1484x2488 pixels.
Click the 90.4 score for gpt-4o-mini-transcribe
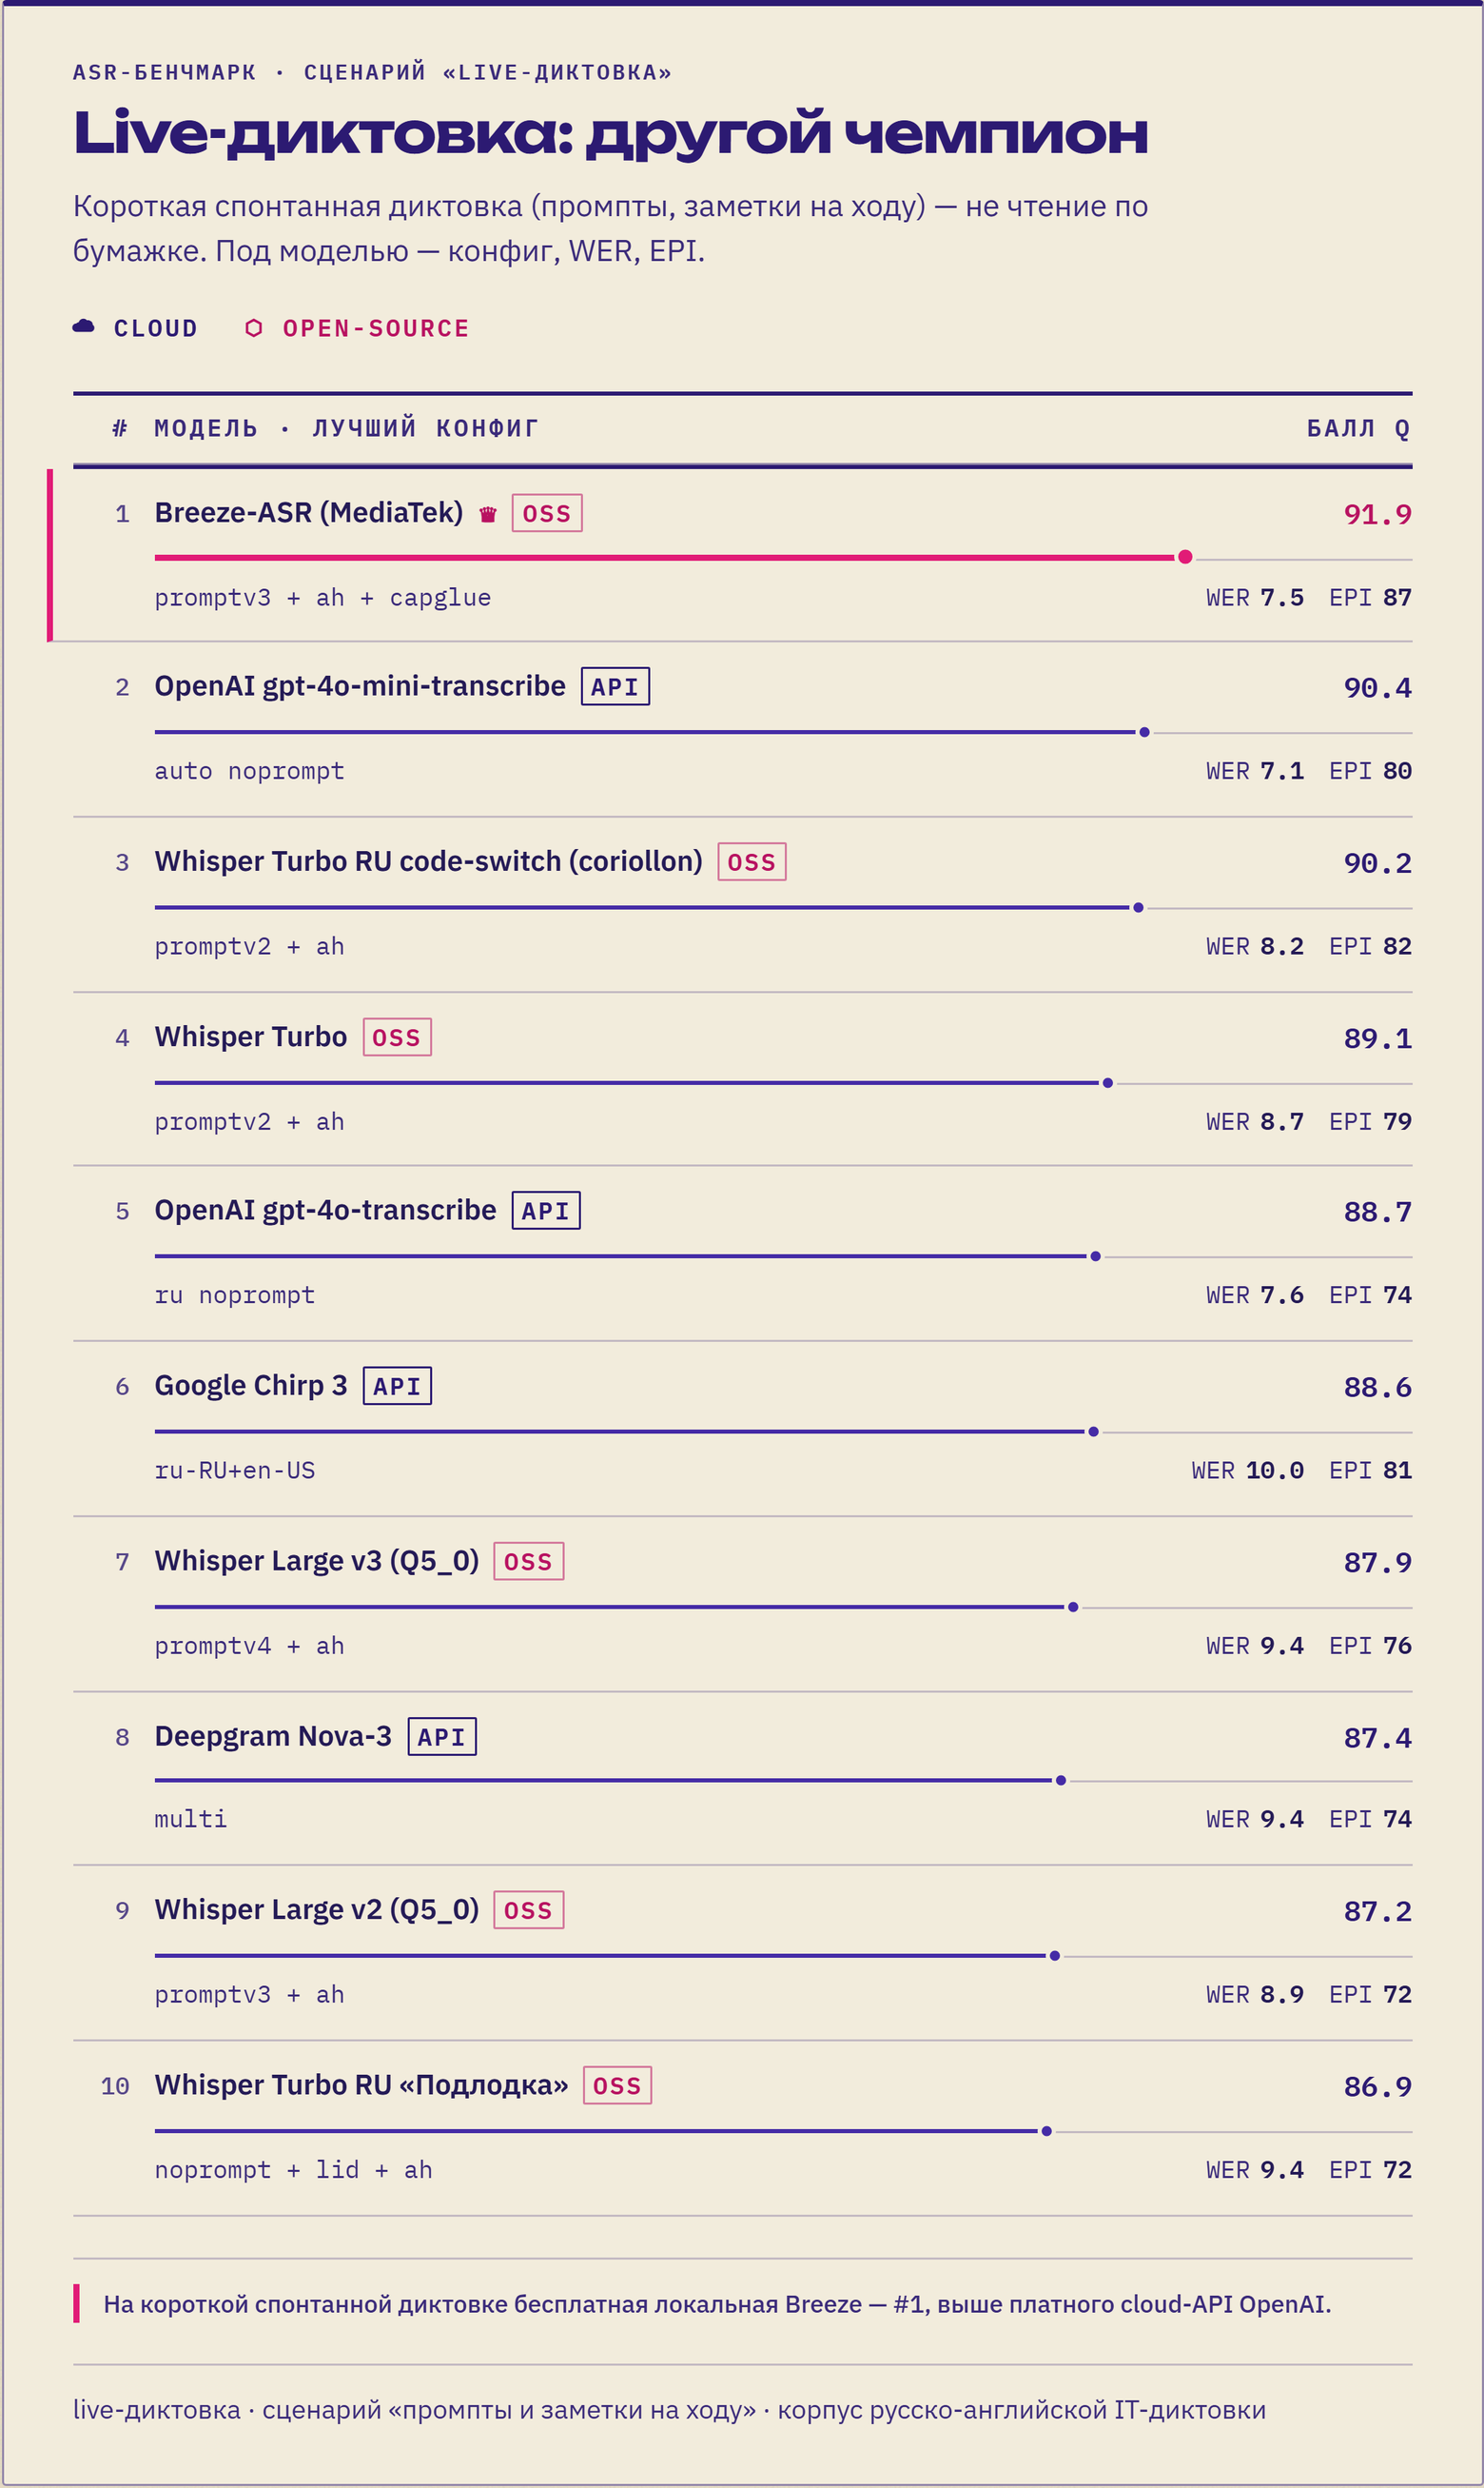[1377, 687]
